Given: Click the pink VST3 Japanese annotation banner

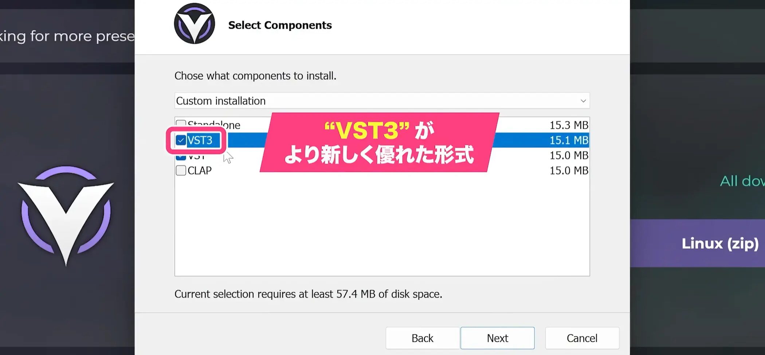Looking at the screenshot, I should coord(379,143).
